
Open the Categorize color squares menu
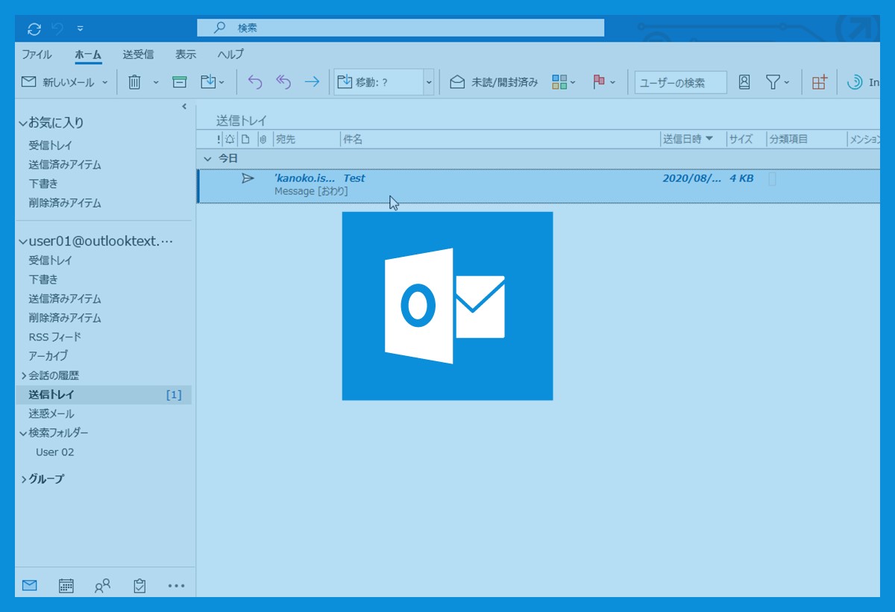pos(563,82)
